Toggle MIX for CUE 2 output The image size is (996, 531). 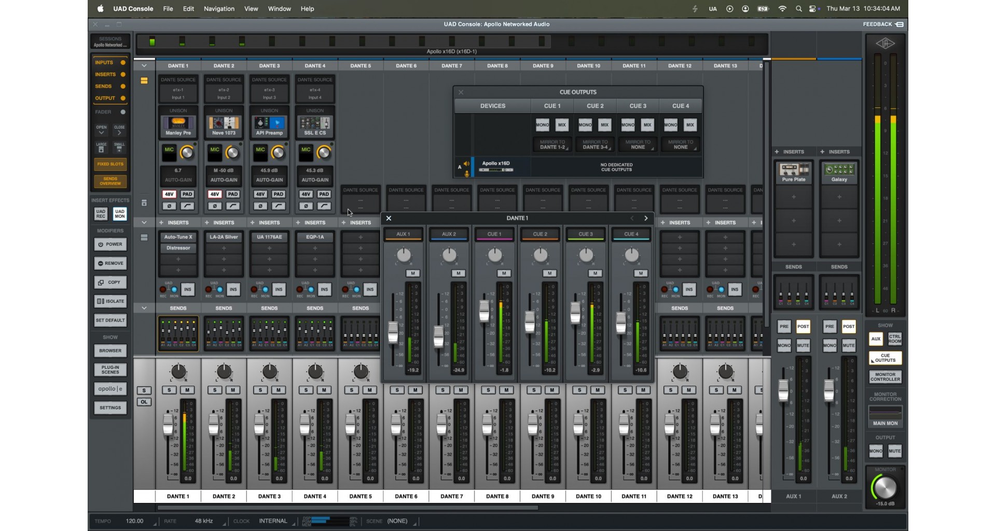point(604,125)
